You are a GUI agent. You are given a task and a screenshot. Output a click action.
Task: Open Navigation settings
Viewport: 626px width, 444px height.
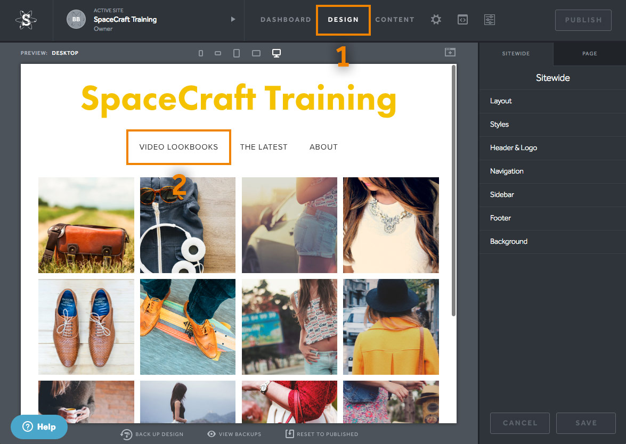click(552, 171)
